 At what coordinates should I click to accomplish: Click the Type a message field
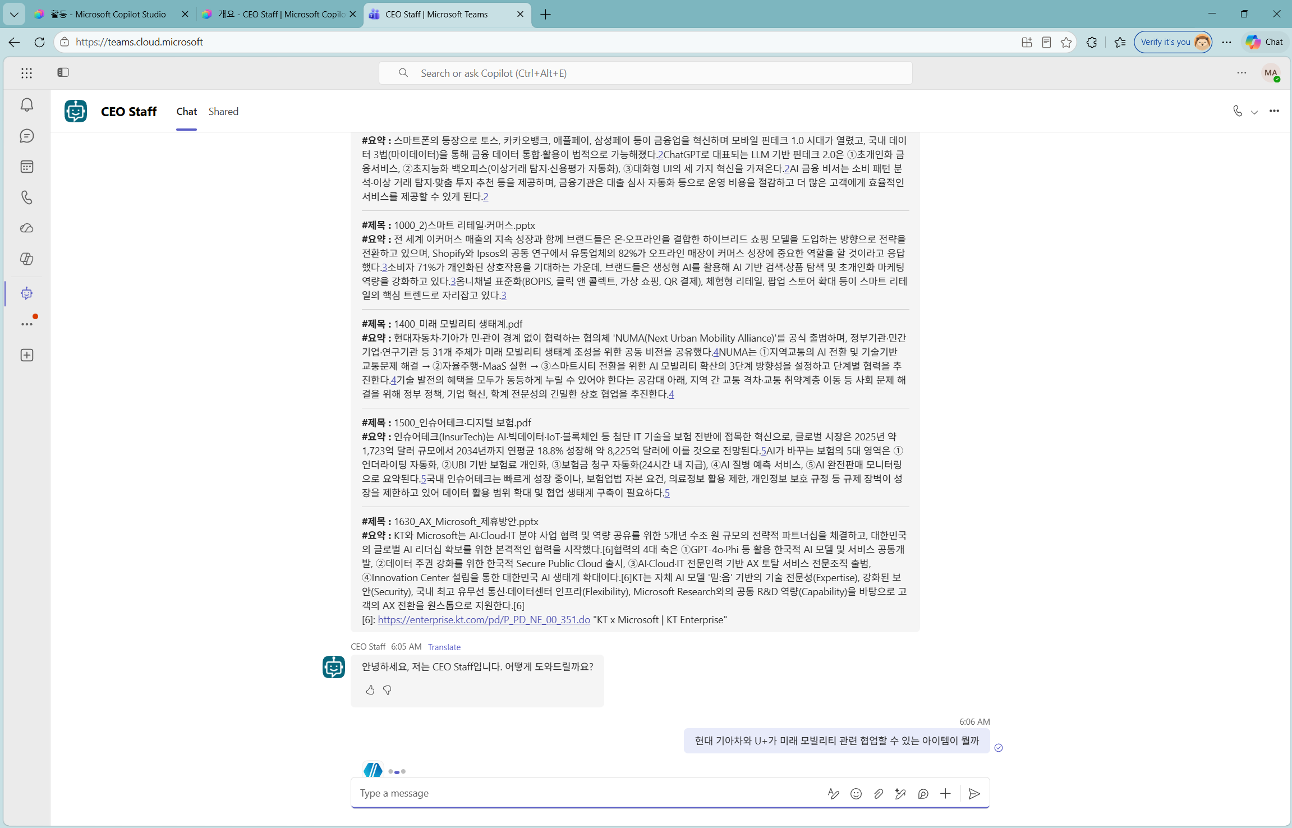(x=589, y=793)
